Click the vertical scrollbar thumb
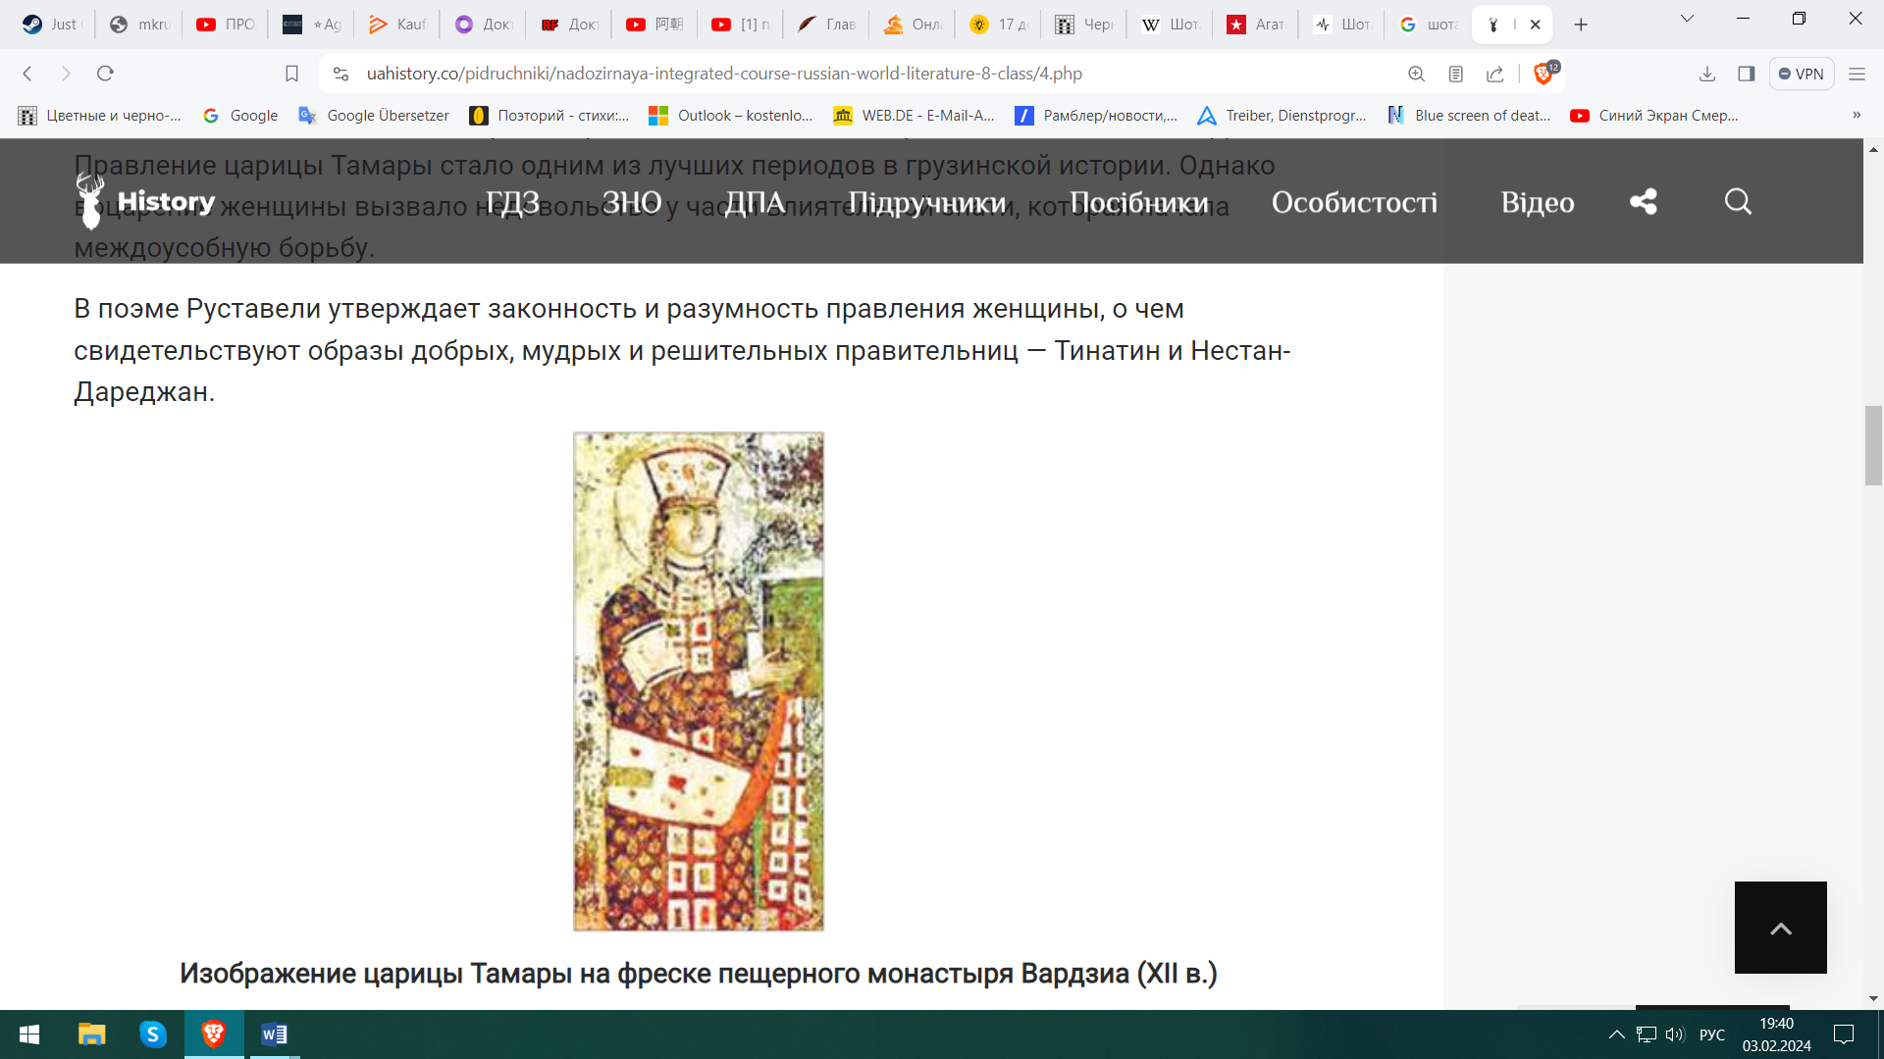 pyautogui.click(x=1873, y=445)
